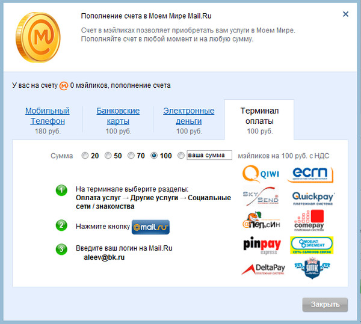The height and width of the screenshot is (324, 361).
Task: Choose the Quickpay payment system logo
Action: pyautogui.click(x=313, y=198)
